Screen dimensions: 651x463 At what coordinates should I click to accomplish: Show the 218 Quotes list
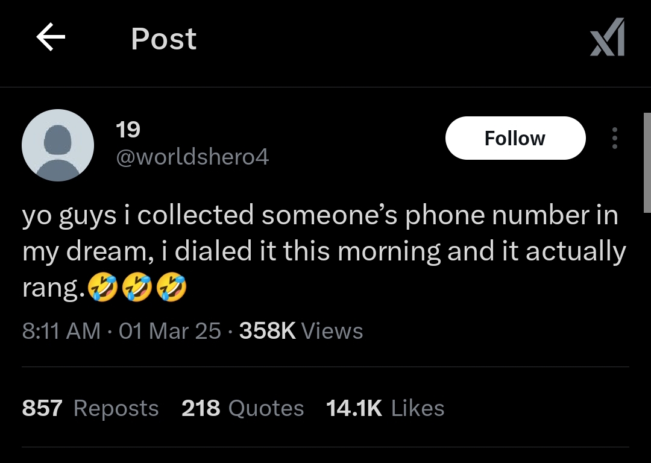242,408
